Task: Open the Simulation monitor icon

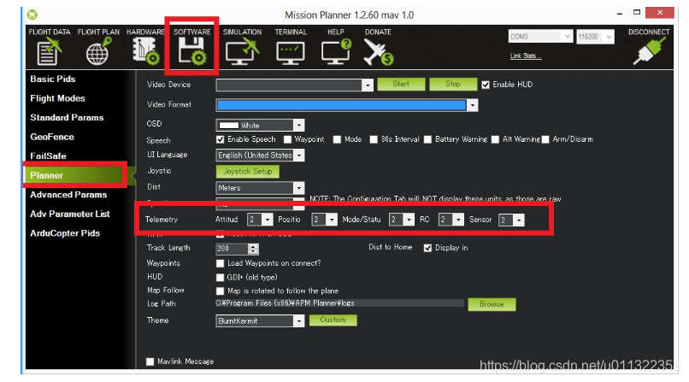Action: (x=242, y=51)
